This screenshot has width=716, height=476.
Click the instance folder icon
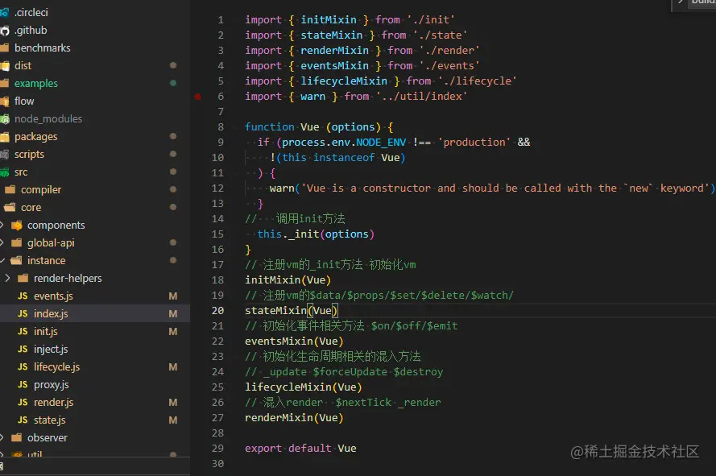[16, 260]
